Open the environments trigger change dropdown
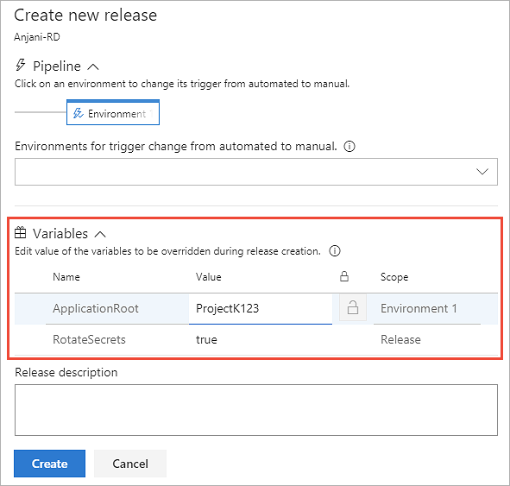The width and height of the screenshot is (510, 486). pos(256,172)
